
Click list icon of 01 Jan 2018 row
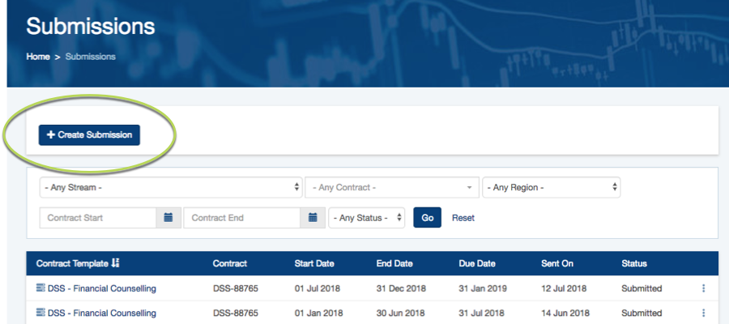click(x=41, y=313)
